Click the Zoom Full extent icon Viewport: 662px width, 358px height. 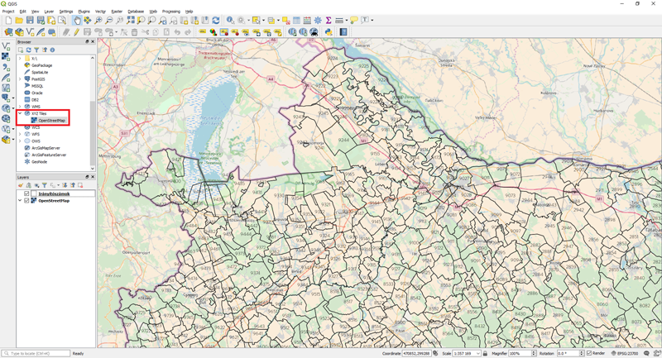pyautogui.click(x=131, y=20)
